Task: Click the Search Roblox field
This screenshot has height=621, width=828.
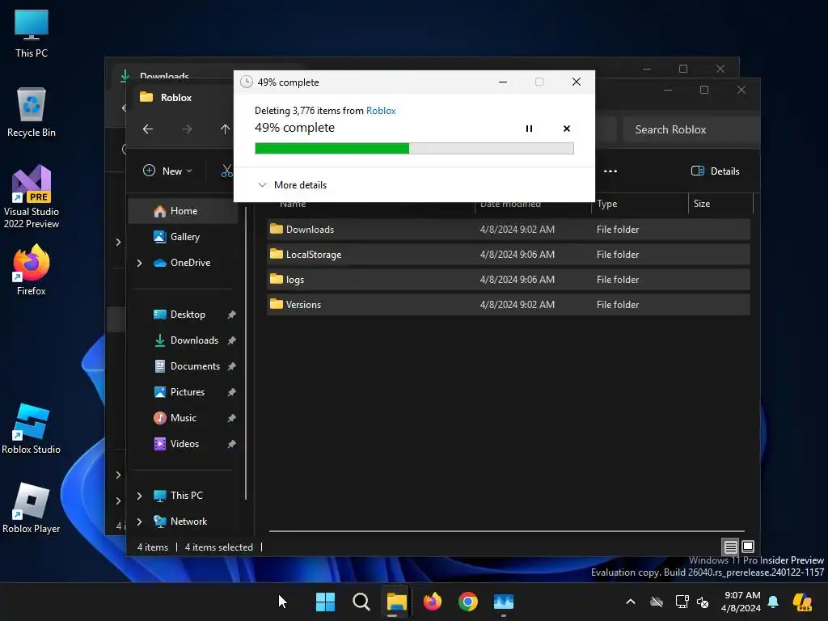Action: (x=692, y=129)
